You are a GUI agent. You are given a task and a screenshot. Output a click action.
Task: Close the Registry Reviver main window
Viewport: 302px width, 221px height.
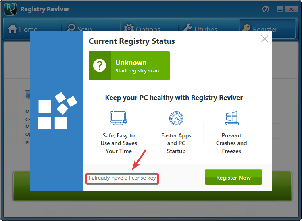pyautogui.click(x=291, y=9)
